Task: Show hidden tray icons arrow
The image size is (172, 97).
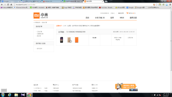Action: 152,95
